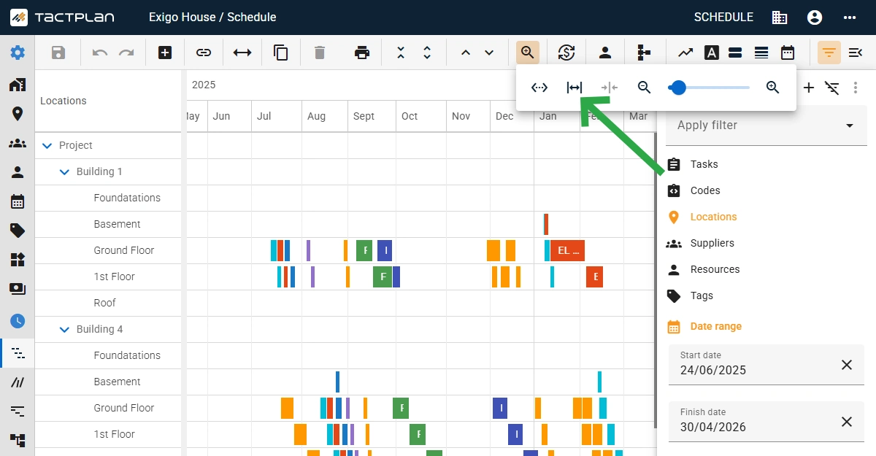Image resolution: width=876 pixels, height=456 pixels.
Task: Open filter panel vertical dots menu
Action: click(856, 88)
